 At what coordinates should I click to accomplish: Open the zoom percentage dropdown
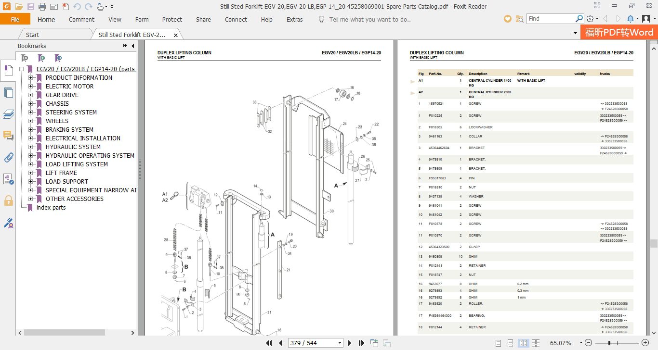581,343
